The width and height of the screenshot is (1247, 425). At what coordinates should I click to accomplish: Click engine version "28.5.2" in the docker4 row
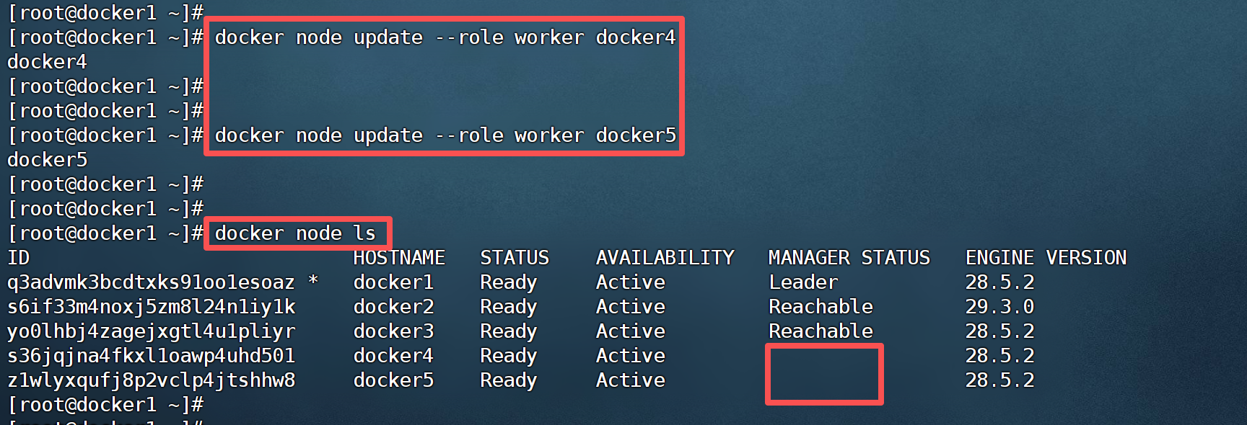point(999,356)
